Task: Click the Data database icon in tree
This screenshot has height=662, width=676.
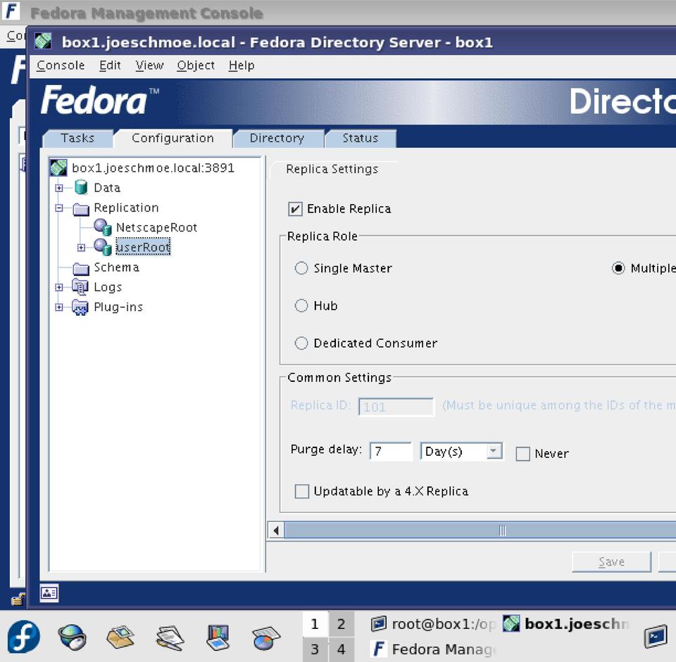Action: pyautogui.click(x=80, y=188)
